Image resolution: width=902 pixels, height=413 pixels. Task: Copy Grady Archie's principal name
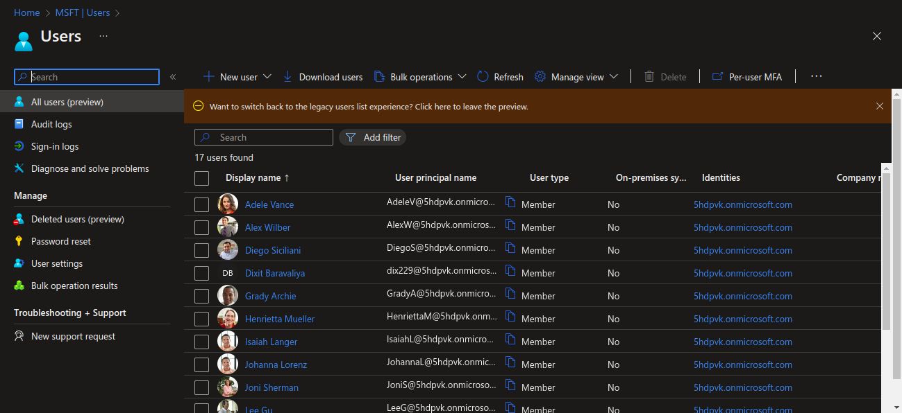pos(510,293)
